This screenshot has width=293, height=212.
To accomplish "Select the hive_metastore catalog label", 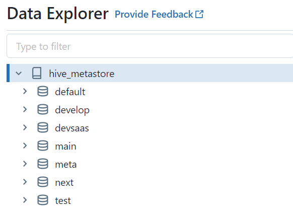I will (82, 74).
